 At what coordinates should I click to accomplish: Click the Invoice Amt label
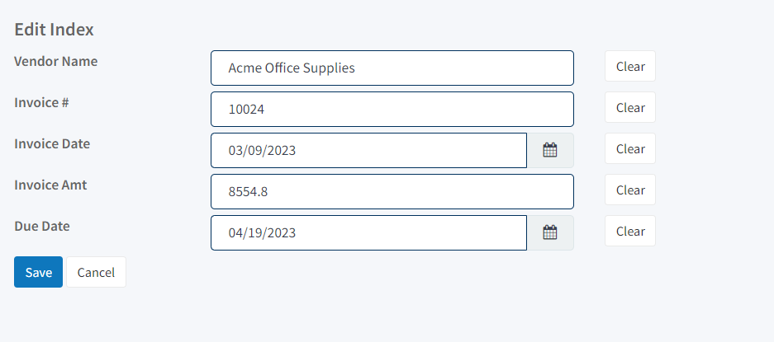(50, 185)
